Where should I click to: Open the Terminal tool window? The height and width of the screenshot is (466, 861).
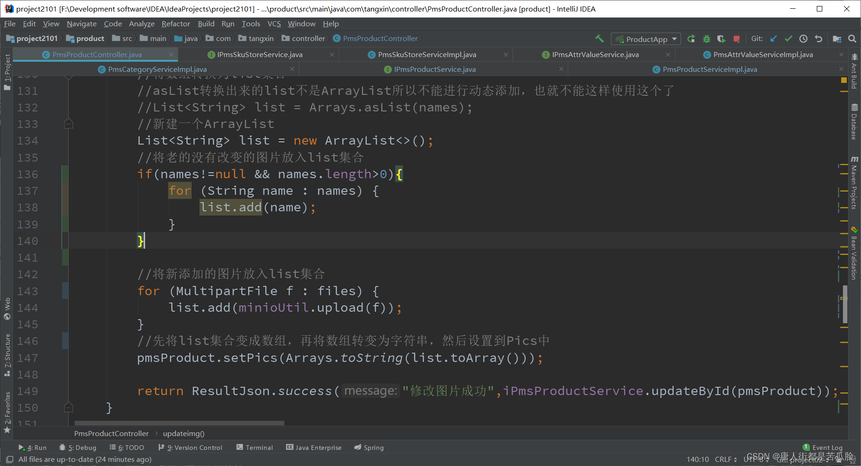pyautogui.click(x=254, y=448)
